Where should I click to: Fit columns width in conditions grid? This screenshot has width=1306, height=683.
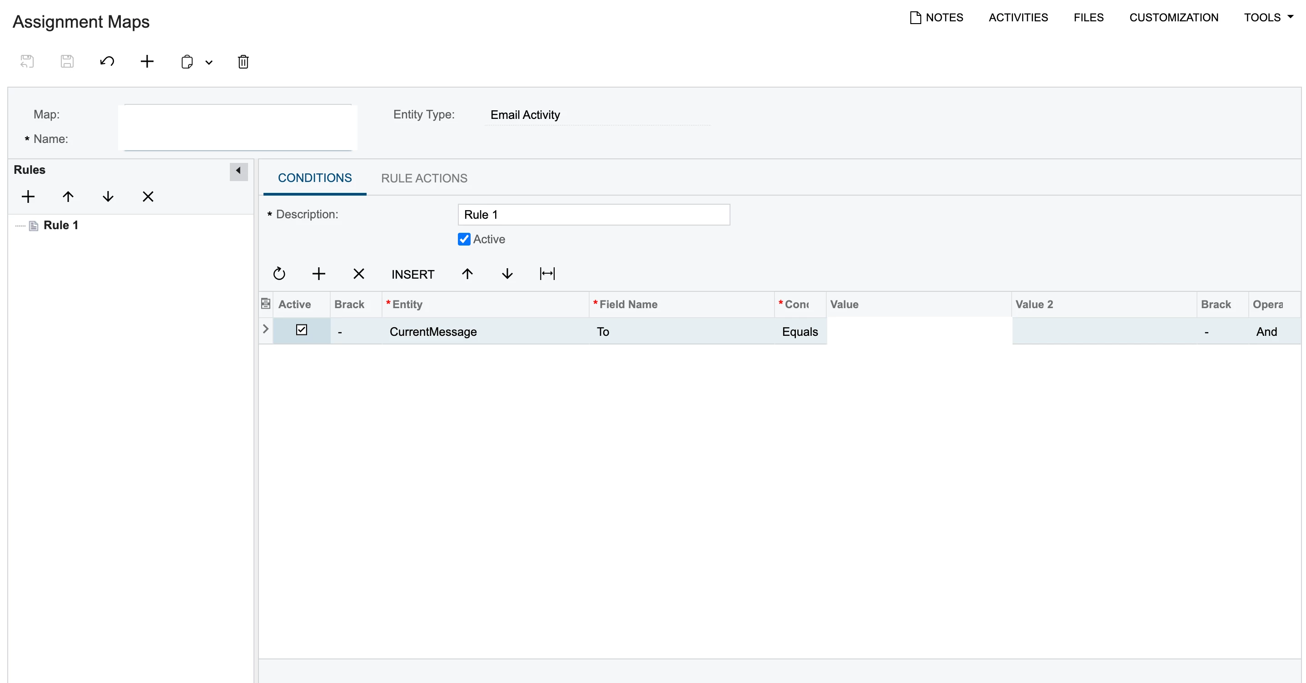coord(547,274)
